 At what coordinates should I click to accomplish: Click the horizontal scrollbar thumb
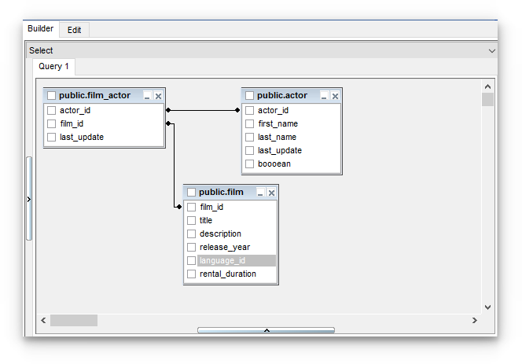[74, 321]
